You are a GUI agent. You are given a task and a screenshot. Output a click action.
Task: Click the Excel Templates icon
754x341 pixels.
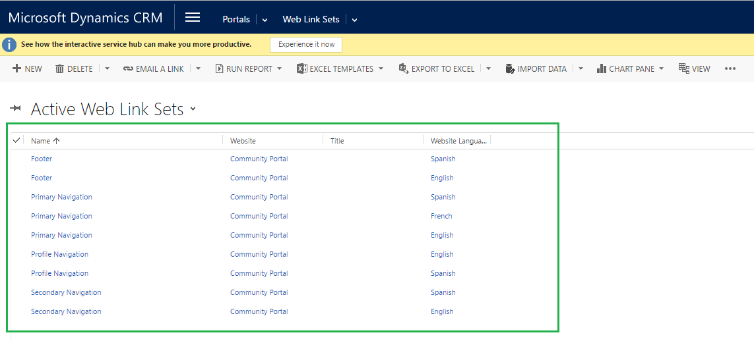tap(301, 68)
